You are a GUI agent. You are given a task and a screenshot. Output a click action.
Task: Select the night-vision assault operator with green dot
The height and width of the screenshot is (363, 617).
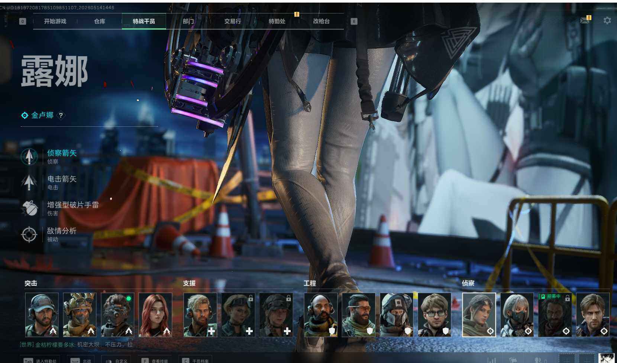[x=117, y=315]
